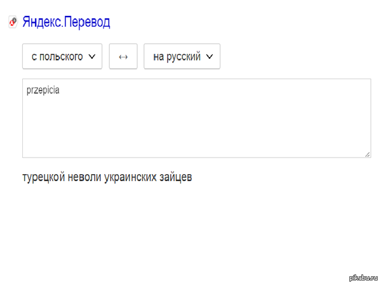This screenshot has height=285, width=381.
Task: Click the pikabu.ru watermark
Action: pyautogui.click(x=363, y=277)
